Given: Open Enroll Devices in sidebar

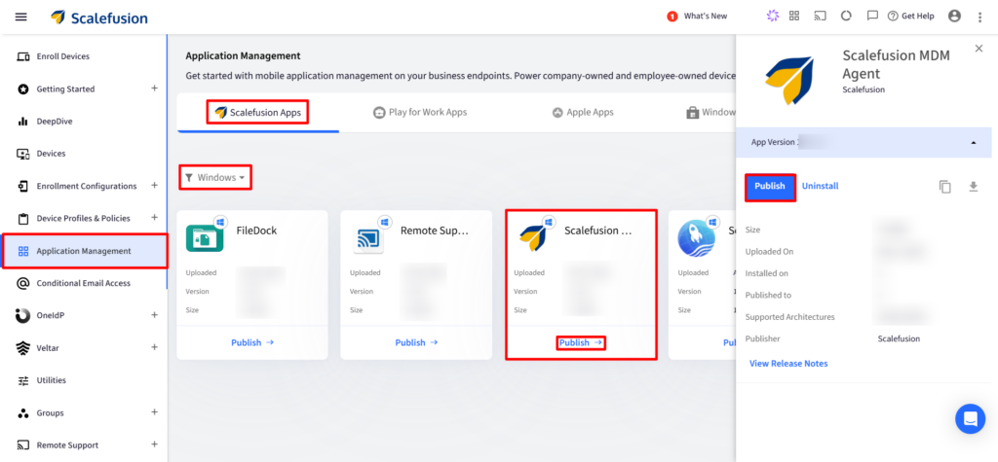Looking at the screenshot, I should pyautogui.click(x=63, y=56).
